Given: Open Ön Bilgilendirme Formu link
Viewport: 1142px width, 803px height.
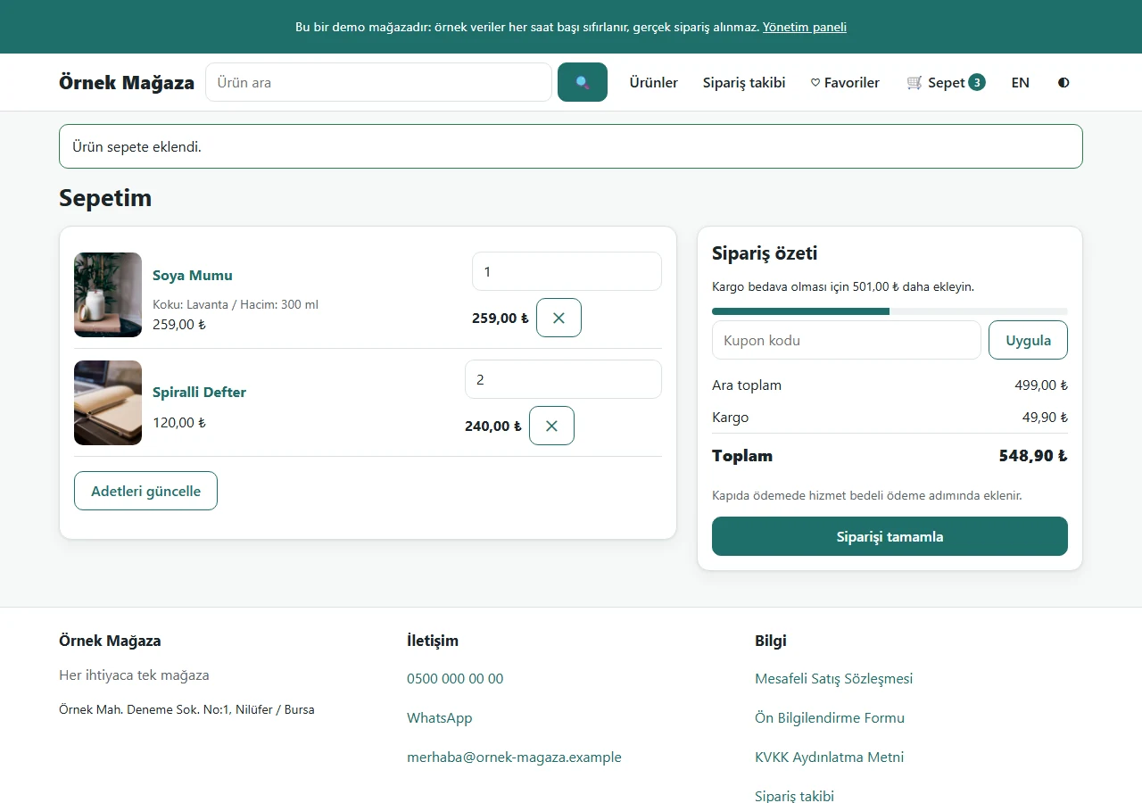Looking at the screenshot, I should (830, 717).
